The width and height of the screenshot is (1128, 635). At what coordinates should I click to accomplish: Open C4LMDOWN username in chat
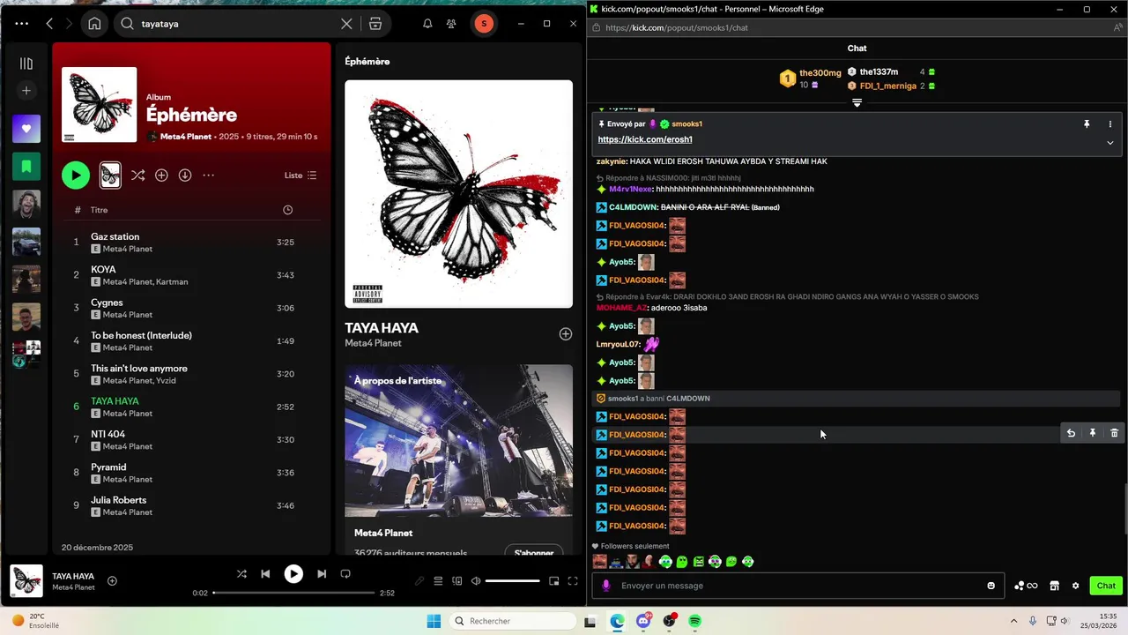[633, 207]
